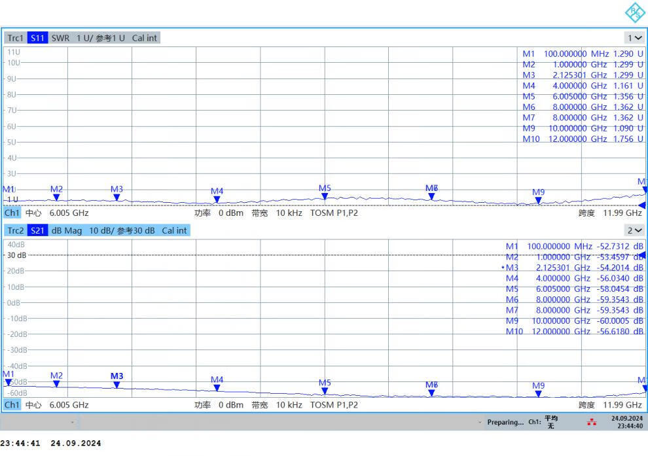
Task: Select marker M1 triangle on the S21 trace
Action: click(8, 382)
